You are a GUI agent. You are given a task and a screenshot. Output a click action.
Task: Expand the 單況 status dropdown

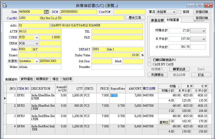[174, 12]
